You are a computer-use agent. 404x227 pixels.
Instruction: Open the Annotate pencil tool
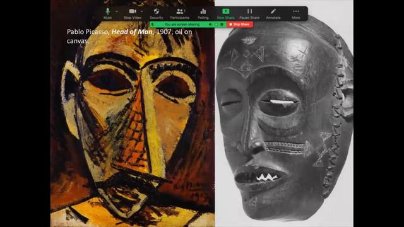[x=273, y=14]
